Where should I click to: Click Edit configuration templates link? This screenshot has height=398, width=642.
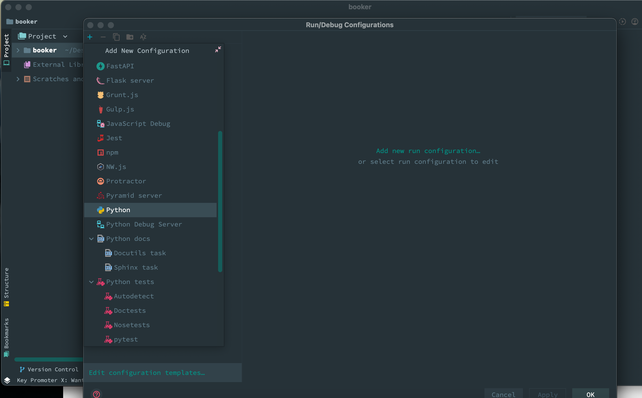(x=147, y=372)
